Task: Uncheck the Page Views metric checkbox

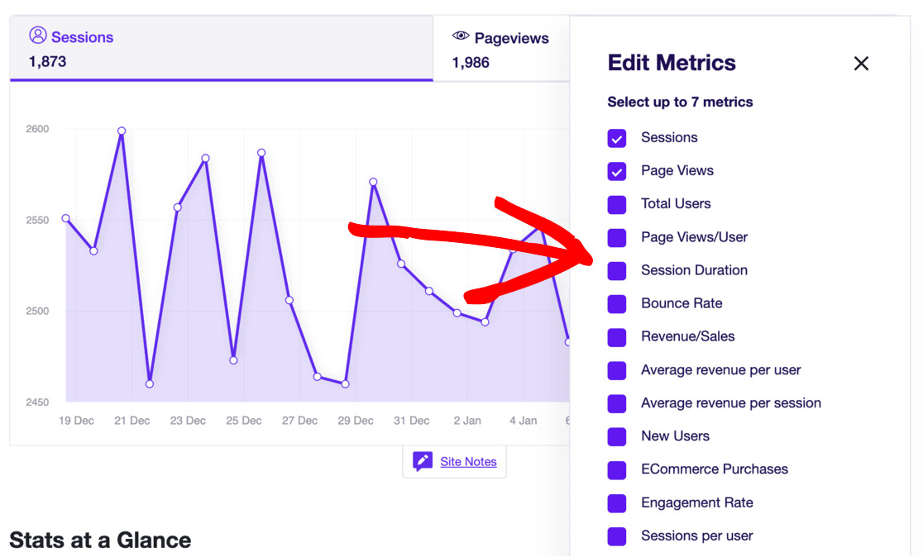Action: point(617,171)
